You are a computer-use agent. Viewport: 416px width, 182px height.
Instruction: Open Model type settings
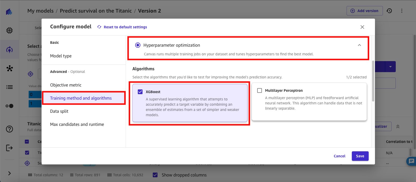61,56
